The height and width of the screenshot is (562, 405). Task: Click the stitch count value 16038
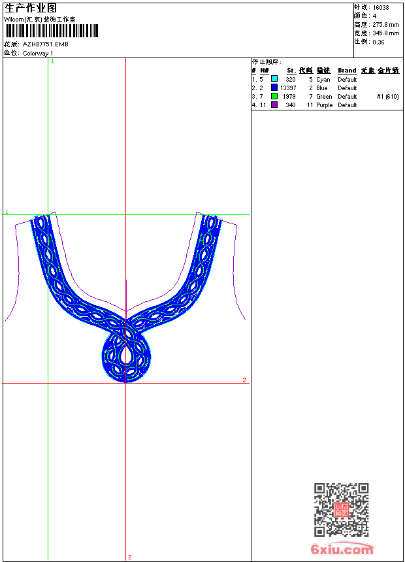381,7
